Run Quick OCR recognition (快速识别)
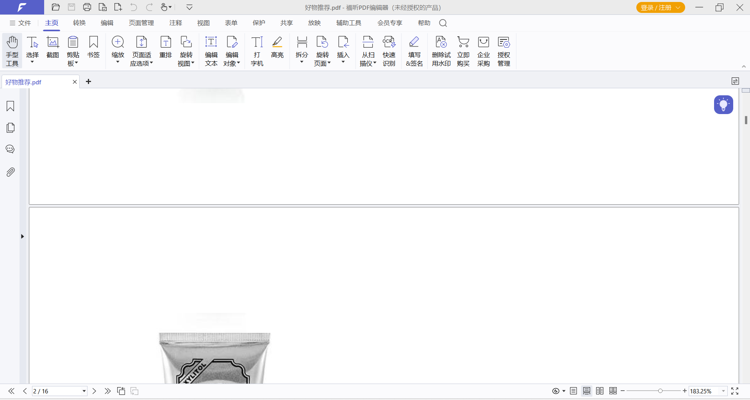Image resolution: width=750 pixels, height=400 pixels. (389, 51)
